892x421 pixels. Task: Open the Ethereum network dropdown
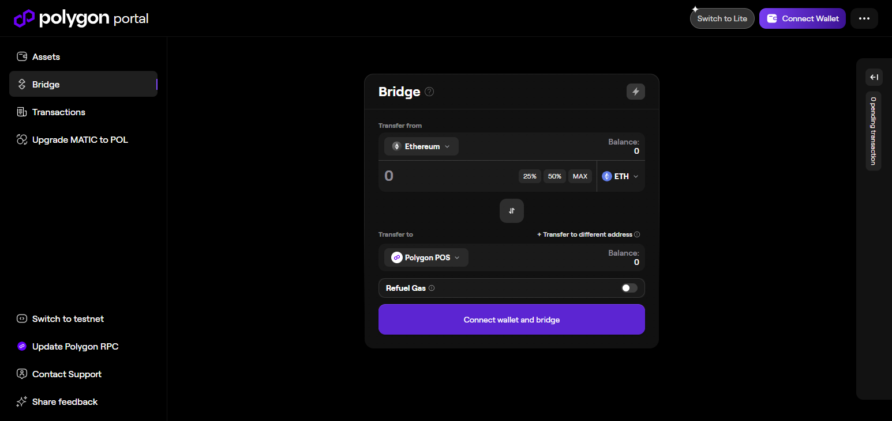tap(421, 146)
